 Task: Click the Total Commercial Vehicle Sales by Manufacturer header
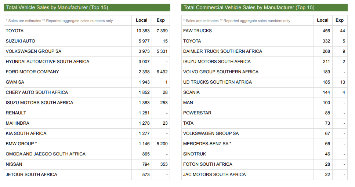264,7
